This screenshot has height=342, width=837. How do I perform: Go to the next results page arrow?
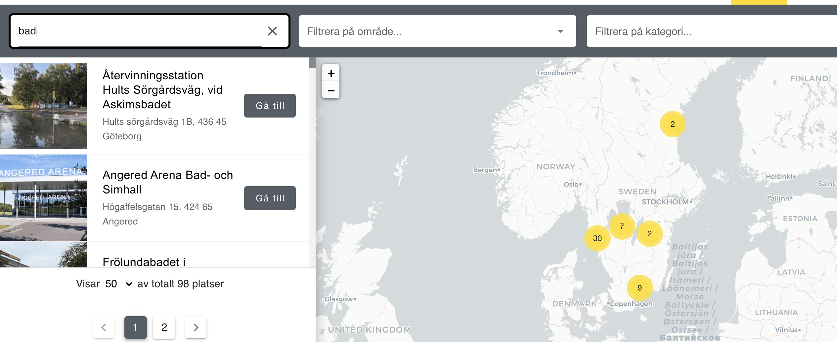point(196,327)
